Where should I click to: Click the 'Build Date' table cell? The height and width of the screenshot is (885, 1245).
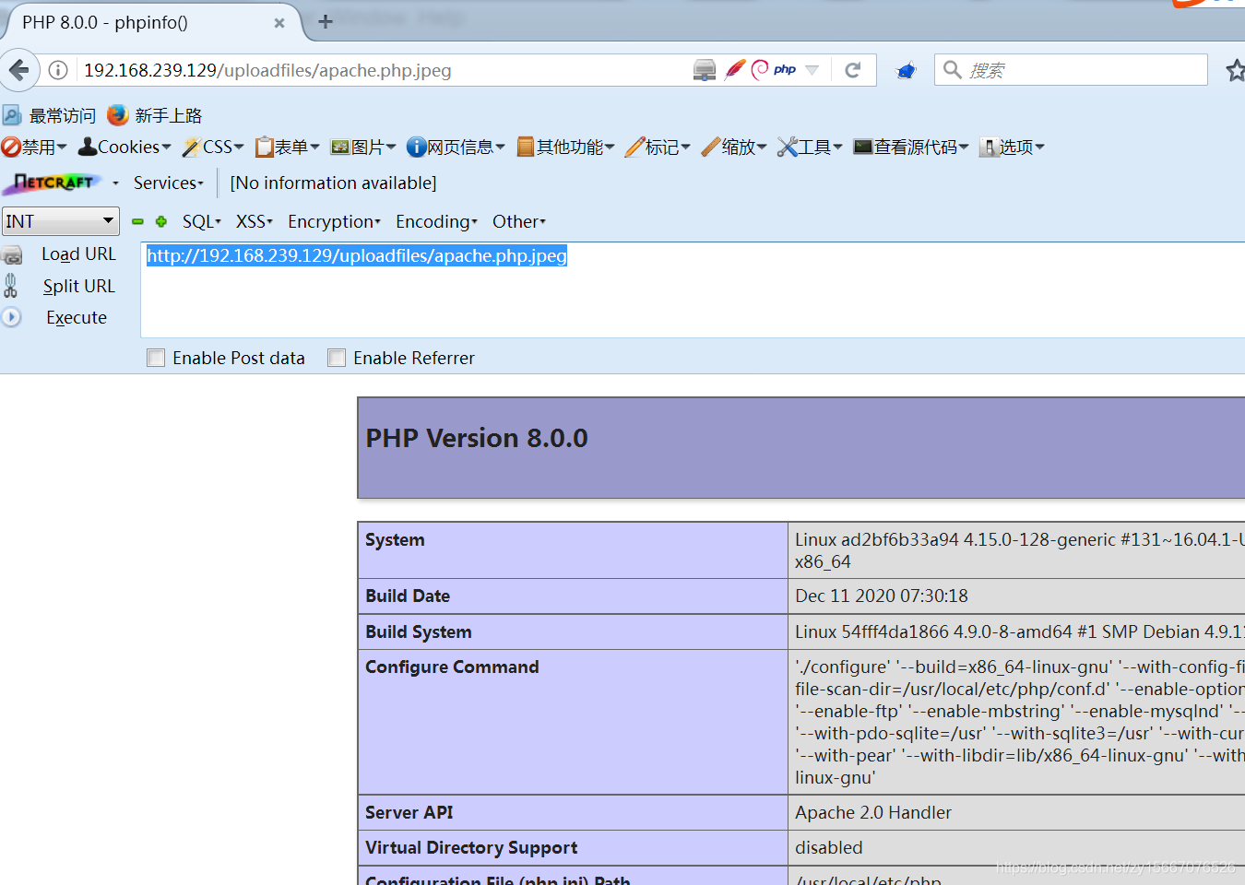pyautogui.click(x=573, y=596)
